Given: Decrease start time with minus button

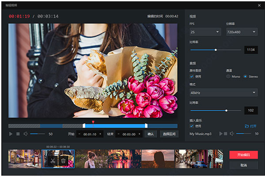Looking at the screenshot, I should coord(79,134).
